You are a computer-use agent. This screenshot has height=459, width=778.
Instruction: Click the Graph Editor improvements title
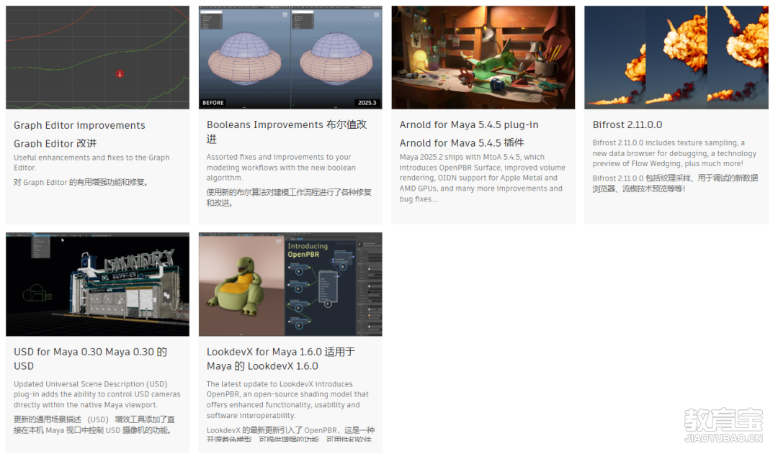pyautogui.click(x=79, y=125)
